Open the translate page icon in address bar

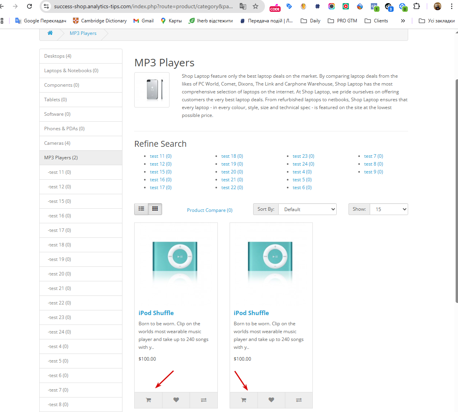click(x=243, y=6)
